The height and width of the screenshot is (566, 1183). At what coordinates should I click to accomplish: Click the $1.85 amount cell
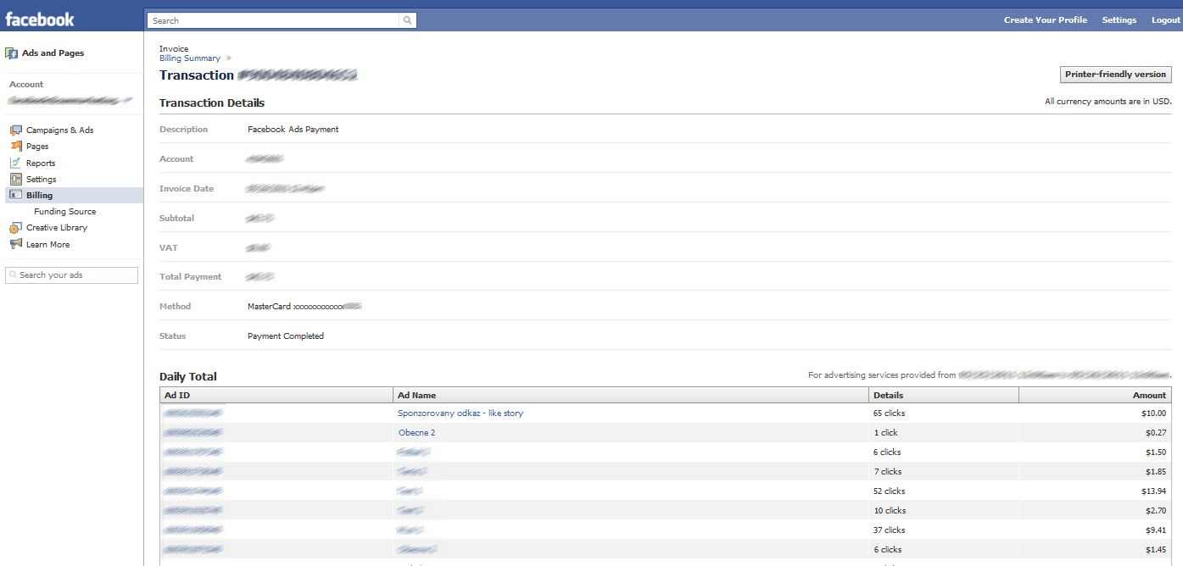click(1156, 472)
